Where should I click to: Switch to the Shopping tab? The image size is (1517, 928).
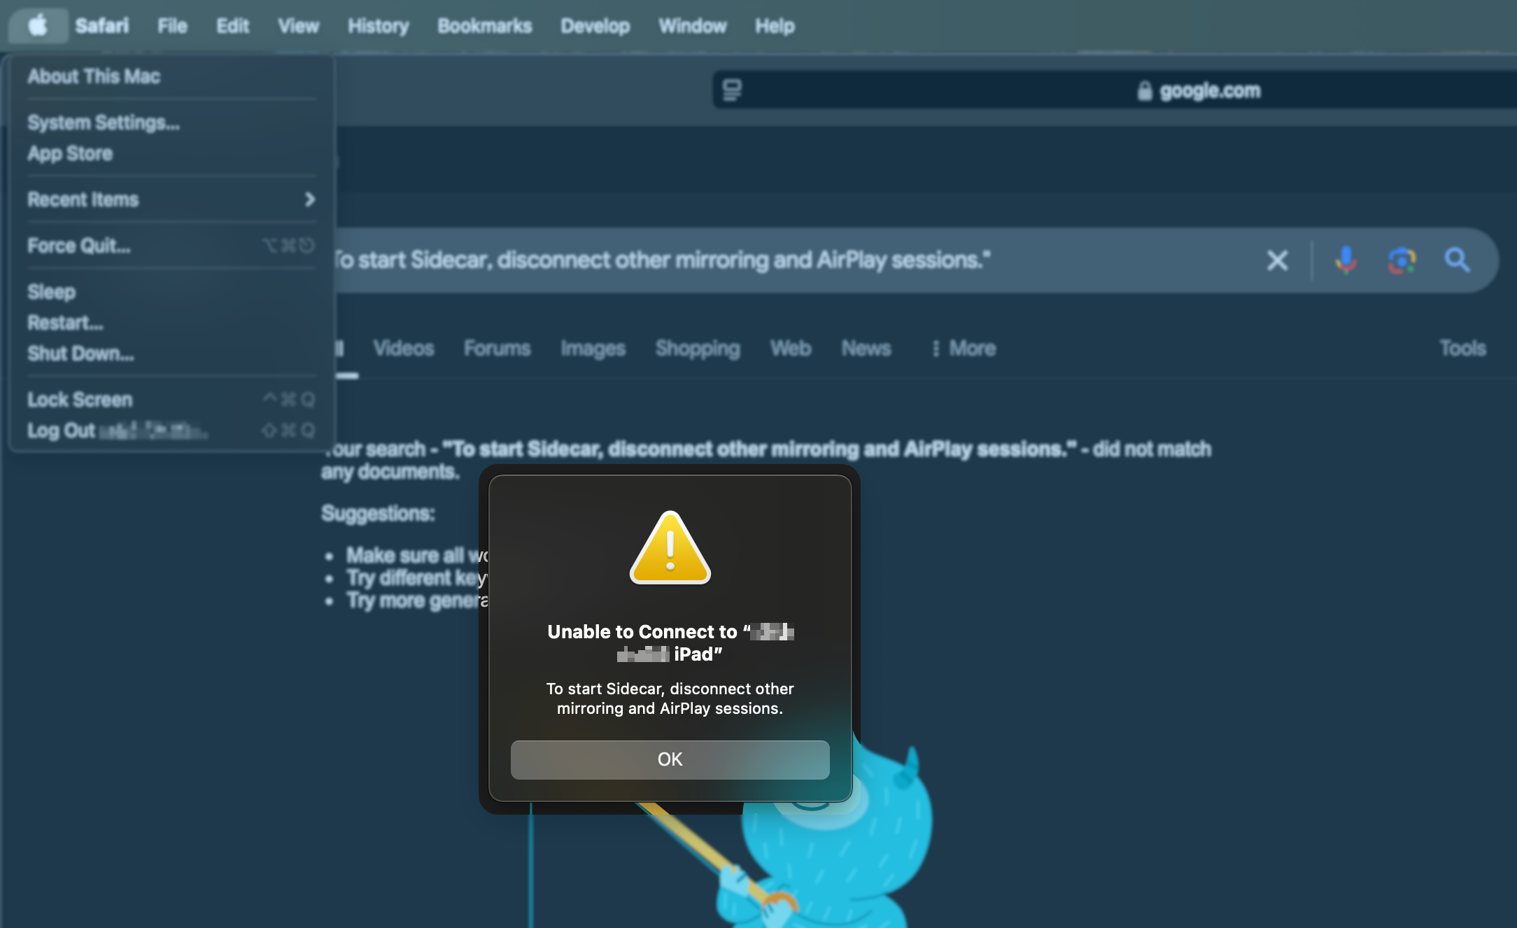[697, 349]
